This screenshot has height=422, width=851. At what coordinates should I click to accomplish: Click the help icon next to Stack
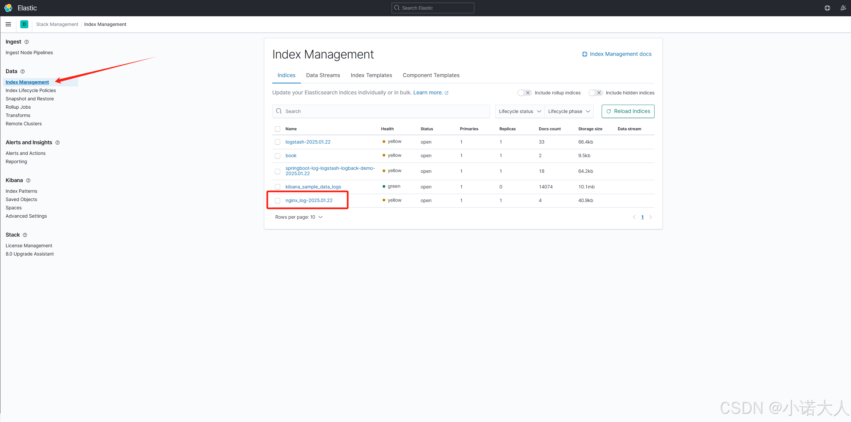tap(25, 235)
